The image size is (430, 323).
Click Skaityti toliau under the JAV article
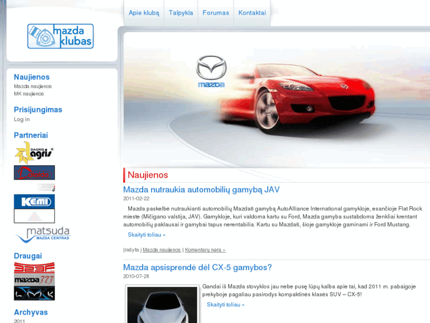tap(147, 235)
